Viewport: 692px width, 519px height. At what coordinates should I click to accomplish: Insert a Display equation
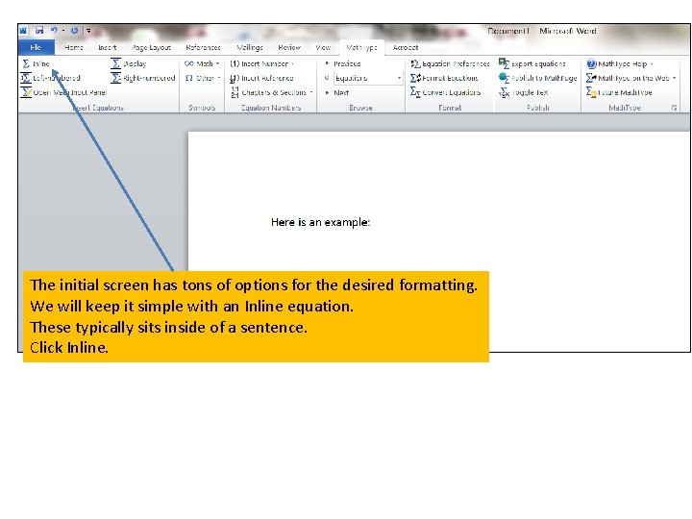(x=129, y=63)
